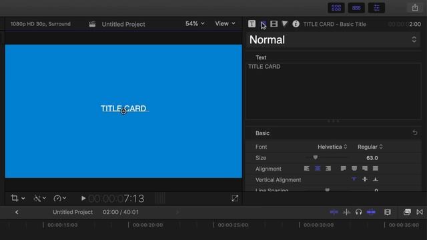Show the Effects browser

point(407,212)
